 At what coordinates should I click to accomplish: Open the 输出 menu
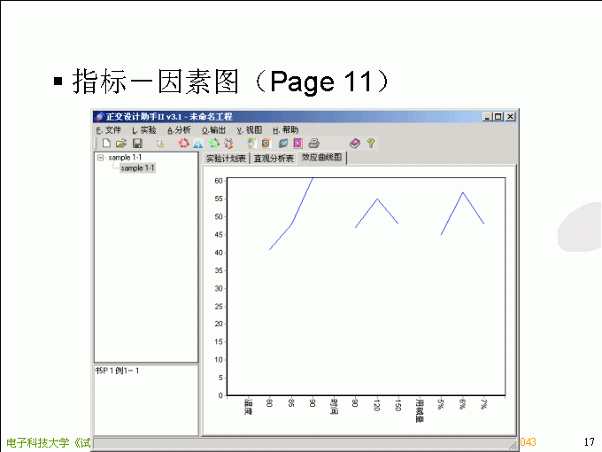pyautogui.click(x=213, y=130)
